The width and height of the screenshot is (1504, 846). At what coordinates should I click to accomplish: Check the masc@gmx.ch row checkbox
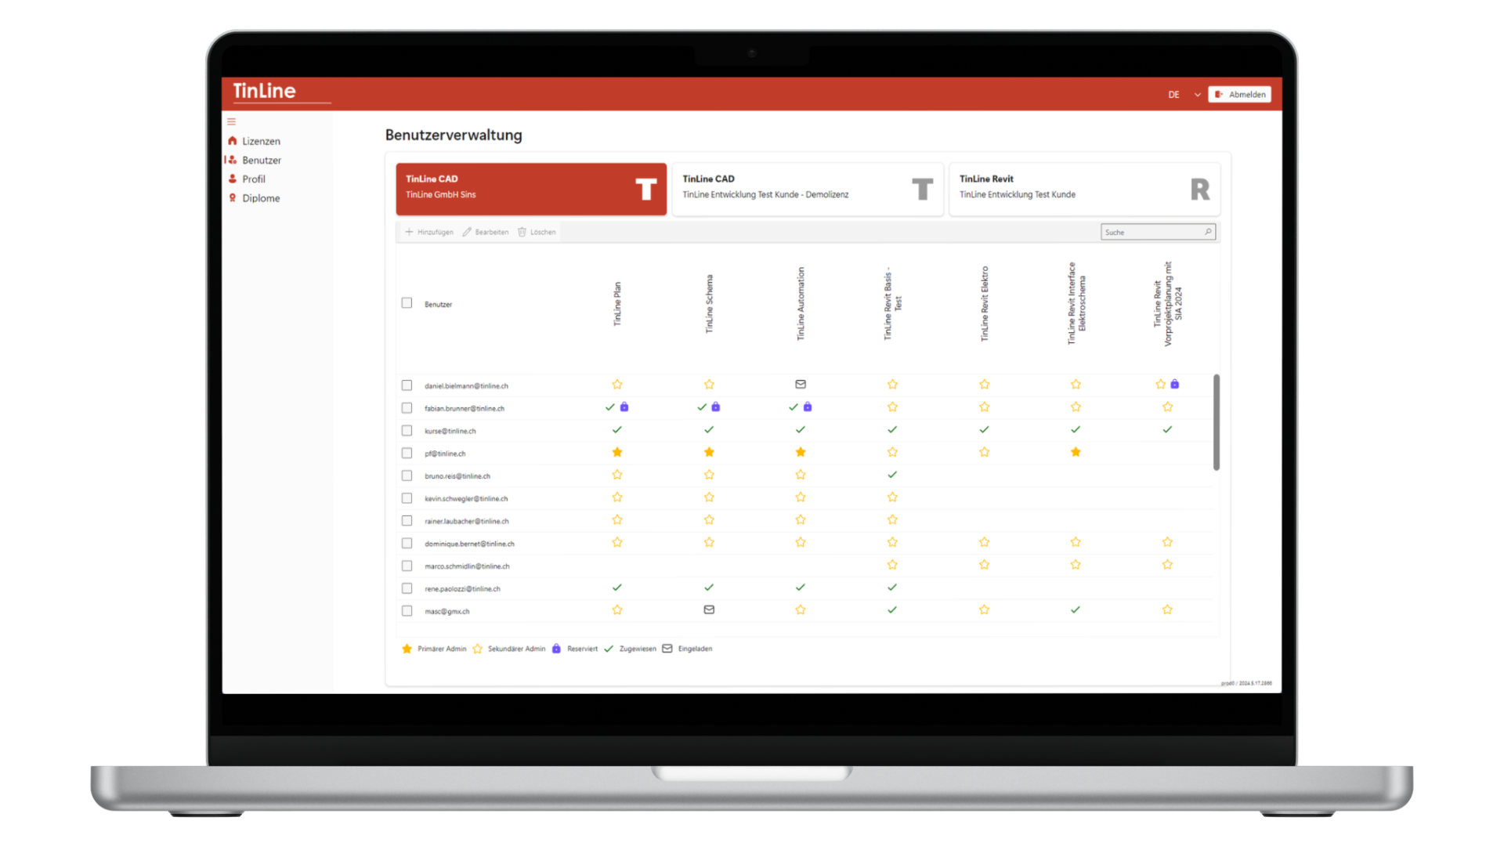[407, 611]
